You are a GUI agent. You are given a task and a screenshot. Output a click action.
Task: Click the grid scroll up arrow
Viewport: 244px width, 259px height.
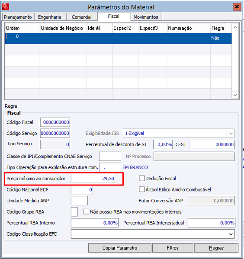pos(235,27)
